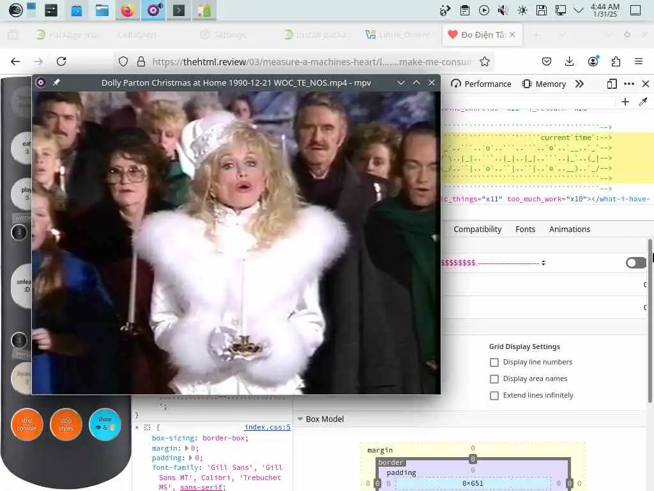Expand the padding shorthand property
The width and height of the screenshot is (654, 491).
[x=190, y=458]
